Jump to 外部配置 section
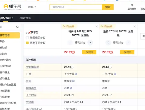 [5, 91]
